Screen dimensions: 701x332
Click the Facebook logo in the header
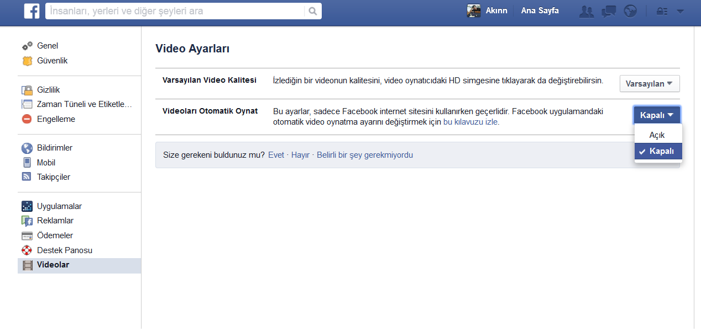32,11
